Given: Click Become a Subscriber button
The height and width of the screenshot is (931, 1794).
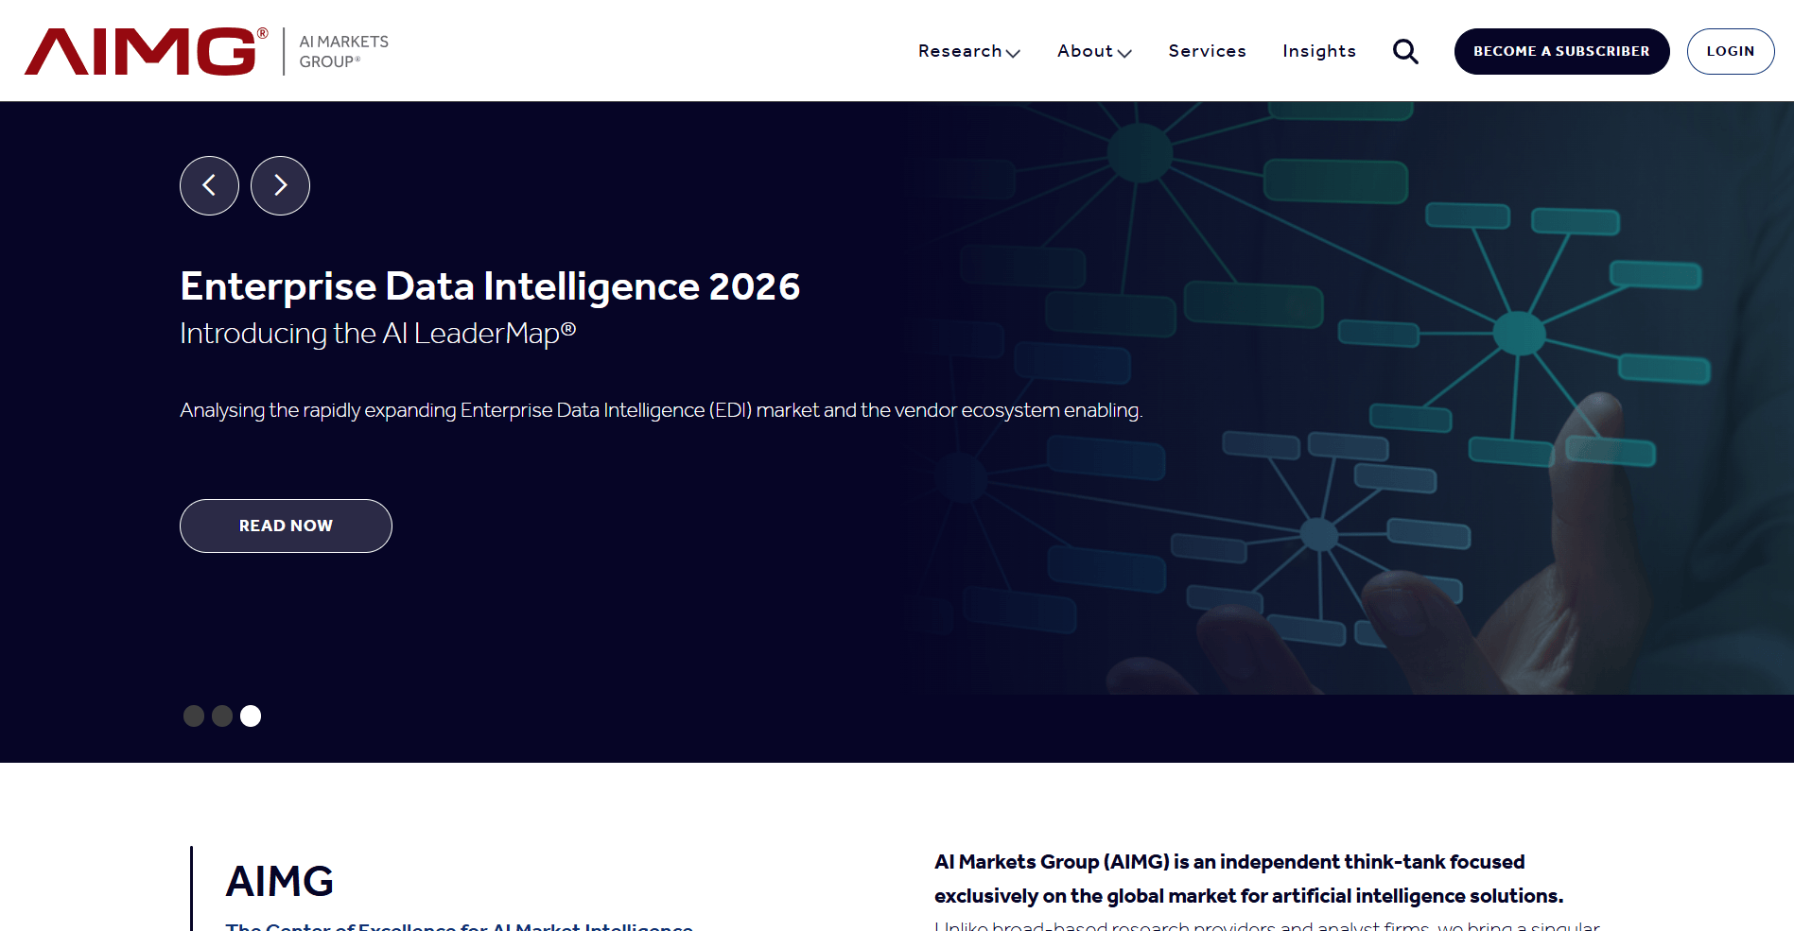Looking at the screenshot, I should (1561, 51).
